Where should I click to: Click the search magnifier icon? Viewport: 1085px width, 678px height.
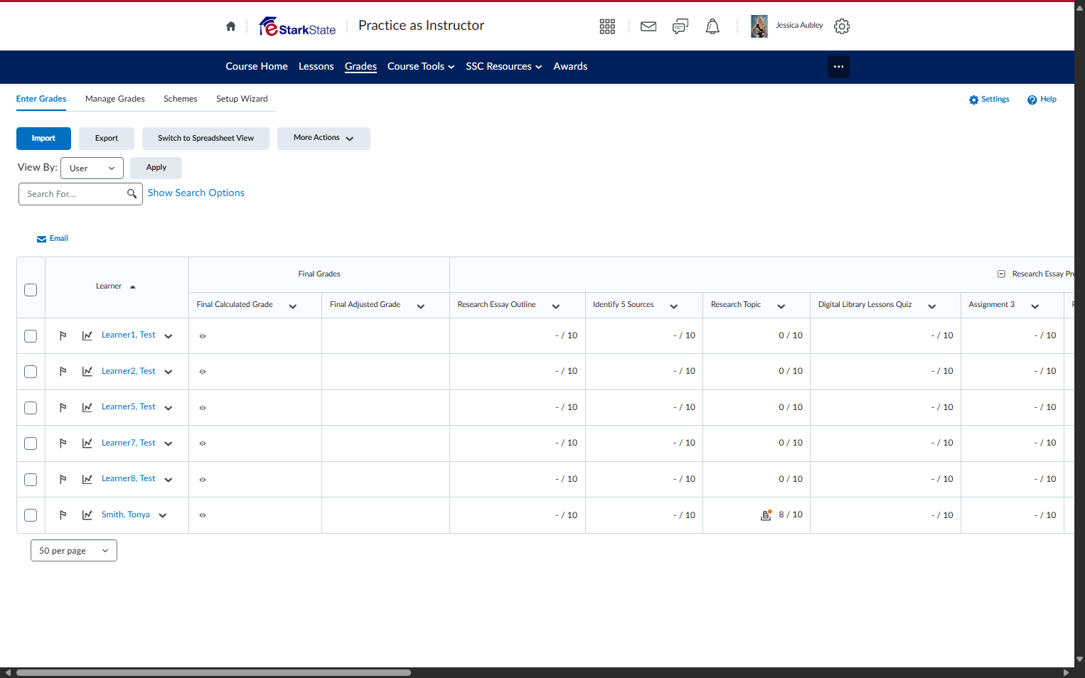pos(132,193)
